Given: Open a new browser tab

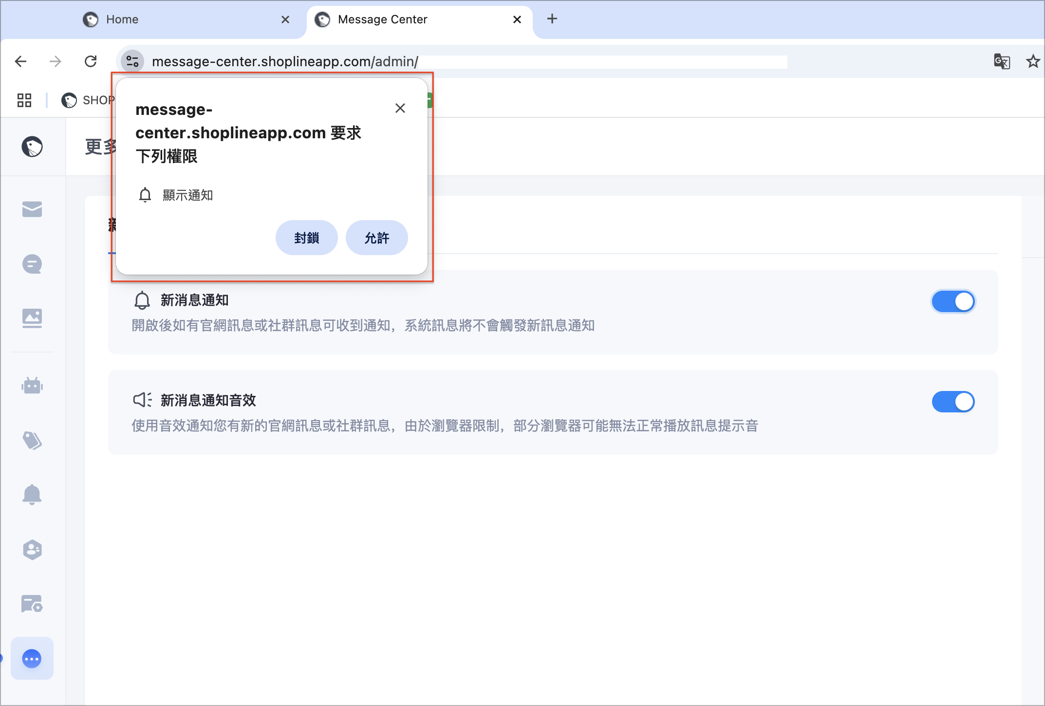Looking at the screenshot, I should click(x=552, y=19).
